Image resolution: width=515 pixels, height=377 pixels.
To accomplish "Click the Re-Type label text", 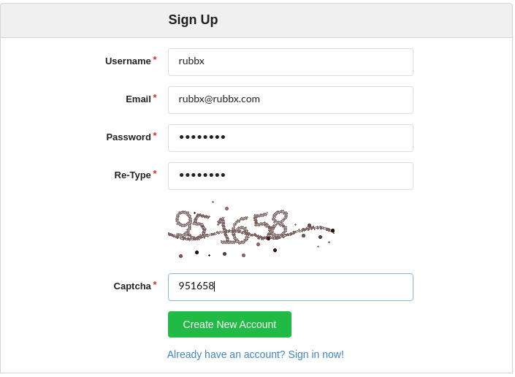I will coord(132,175).
